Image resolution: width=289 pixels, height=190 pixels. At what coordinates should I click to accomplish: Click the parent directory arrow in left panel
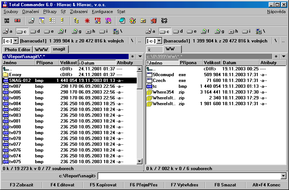point(6,69)
